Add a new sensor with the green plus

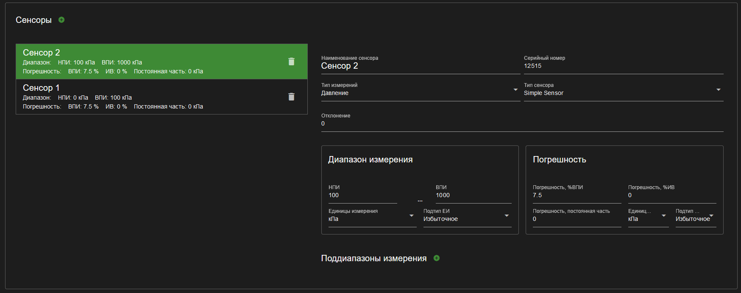point(61,20)
